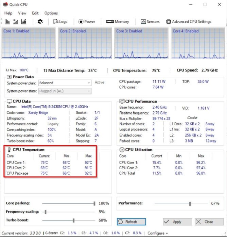The height and width of the screenshot is (237, 227).
Task: Minimize the Quick CPU window
Action: (x=191, y=4)
